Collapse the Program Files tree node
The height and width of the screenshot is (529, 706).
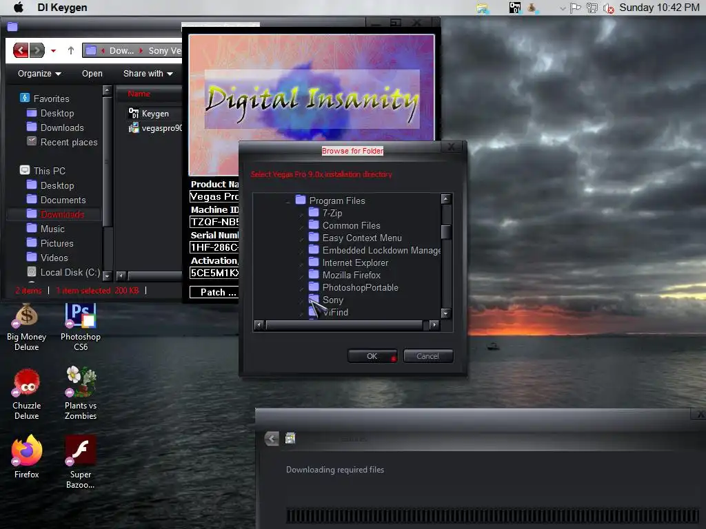(288, 202)
